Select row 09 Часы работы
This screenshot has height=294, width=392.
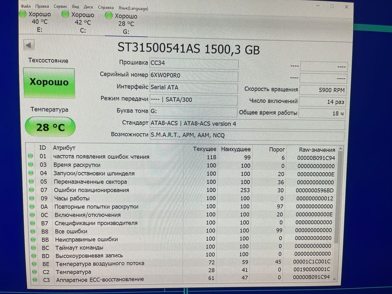182,198
